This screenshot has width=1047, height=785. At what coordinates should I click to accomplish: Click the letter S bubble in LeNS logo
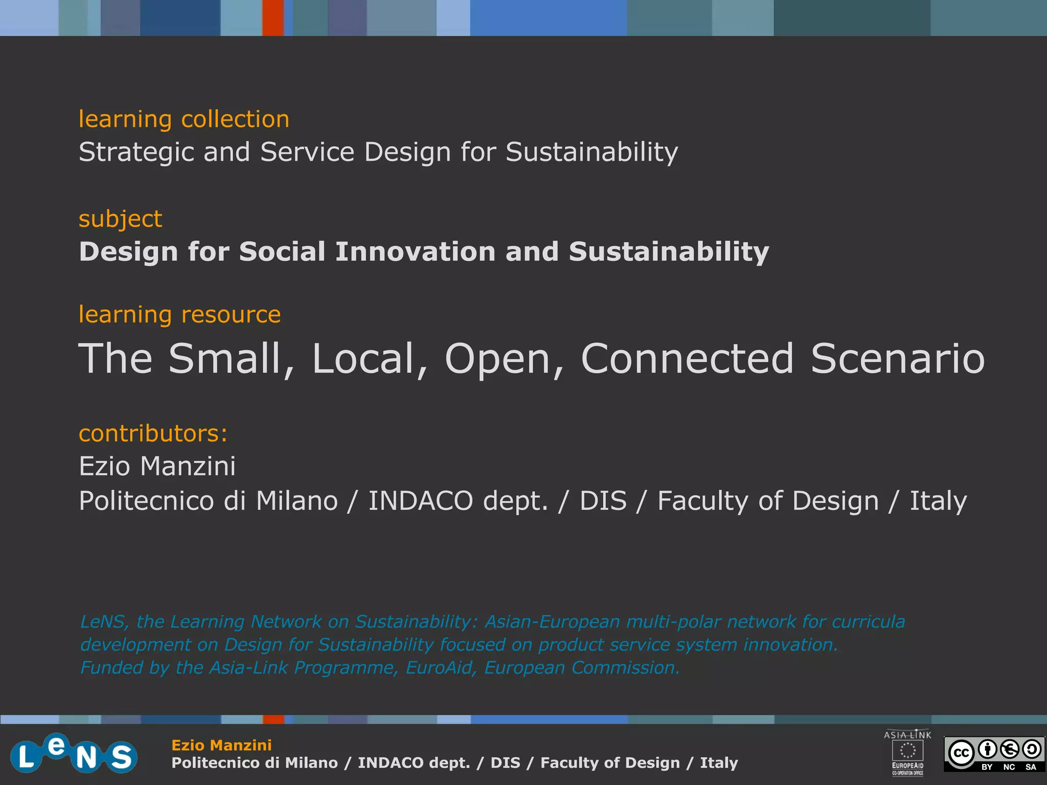[122, 756]
